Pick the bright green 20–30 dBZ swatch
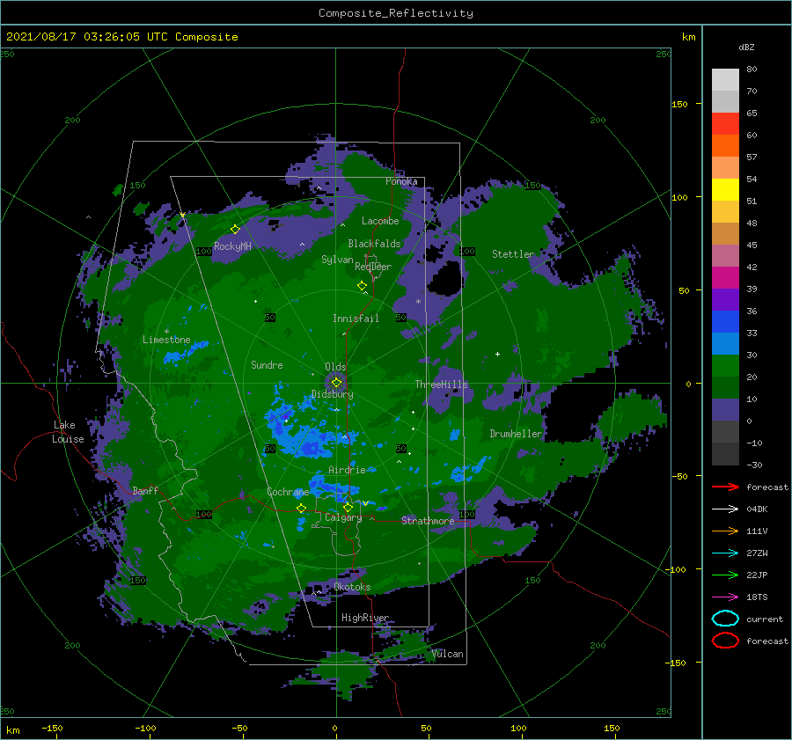The image size is (792, 740). point(725,366)
